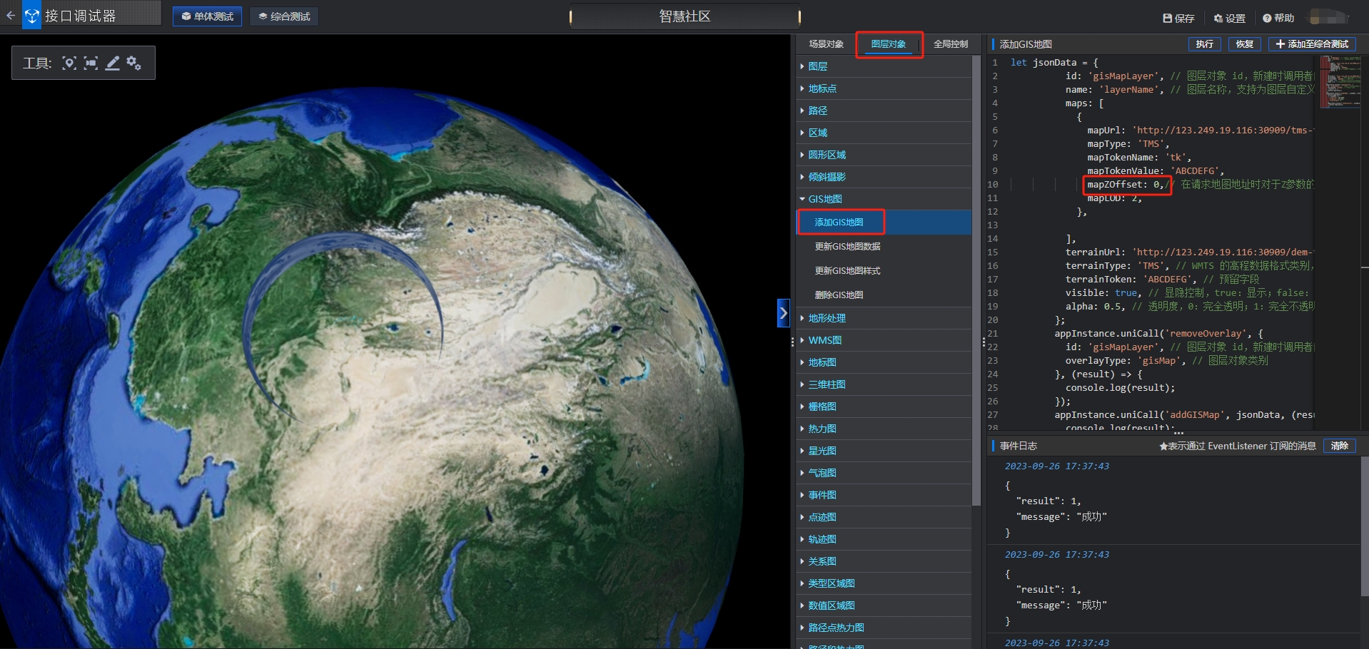1369x649 pixels.
Task: Select the pencil edit tool icon
Action: (x=112, y=63)
